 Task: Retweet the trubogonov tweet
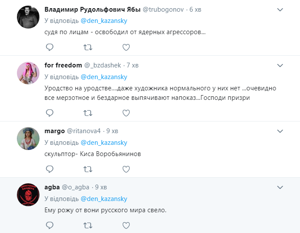tap(88, 47)
